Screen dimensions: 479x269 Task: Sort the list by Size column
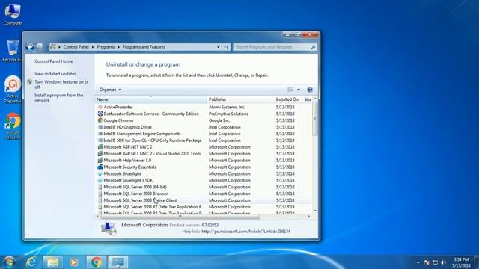308,99
